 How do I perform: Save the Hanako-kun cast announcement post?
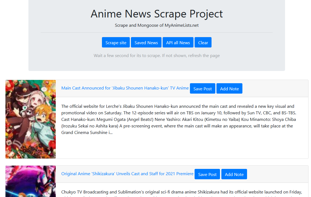coord(203,89)
